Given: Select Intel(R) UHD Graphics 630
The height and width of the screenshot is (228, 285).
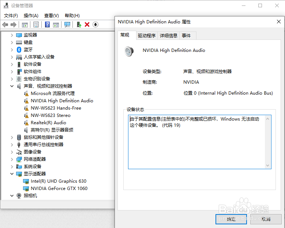Looking at the screenshot, I should (x=59, y=181).
